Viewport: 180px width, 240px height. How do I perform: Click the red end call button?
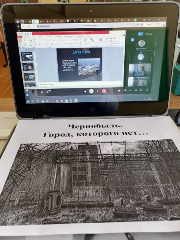pos(104,91)
